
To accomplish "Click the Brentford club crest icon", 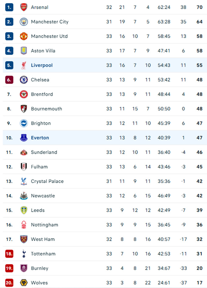I will click(x=24, y=94).
